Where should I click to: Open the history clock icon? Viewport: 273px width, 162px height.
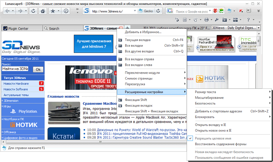coord(66,11)
